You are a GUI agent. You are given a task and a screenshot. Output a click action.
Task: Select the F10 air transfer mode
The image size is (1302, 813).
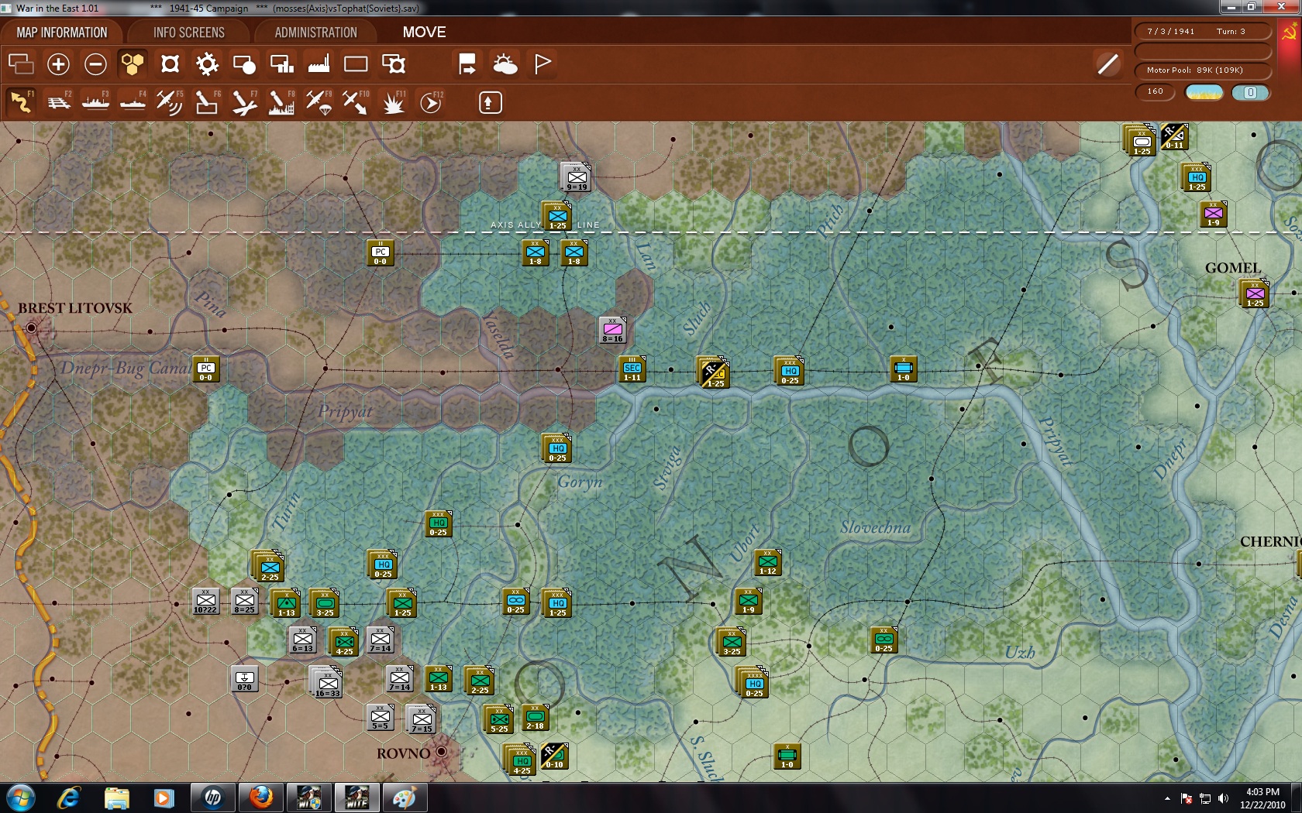[356, 102]
